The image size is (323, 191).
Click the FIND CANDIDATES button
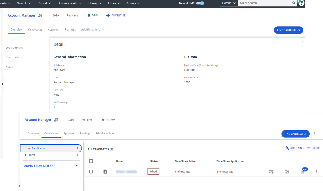pyautogui.click(x=295, y=134)
